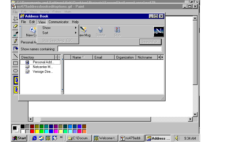Click the Organization column header
228x142 pixels.
point(125,57)
